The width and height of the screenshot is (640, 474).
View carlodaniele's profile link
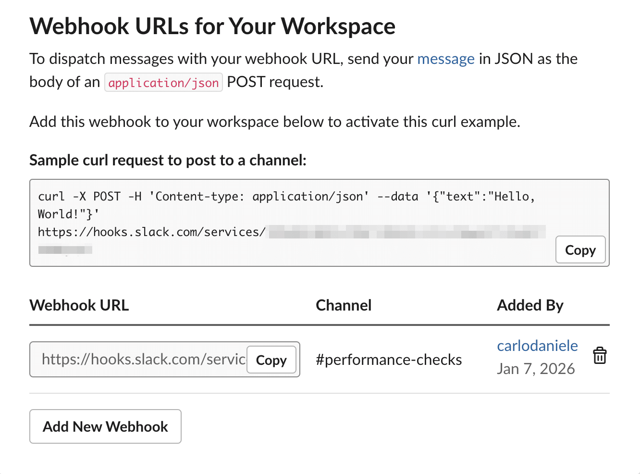pos(537,346)
